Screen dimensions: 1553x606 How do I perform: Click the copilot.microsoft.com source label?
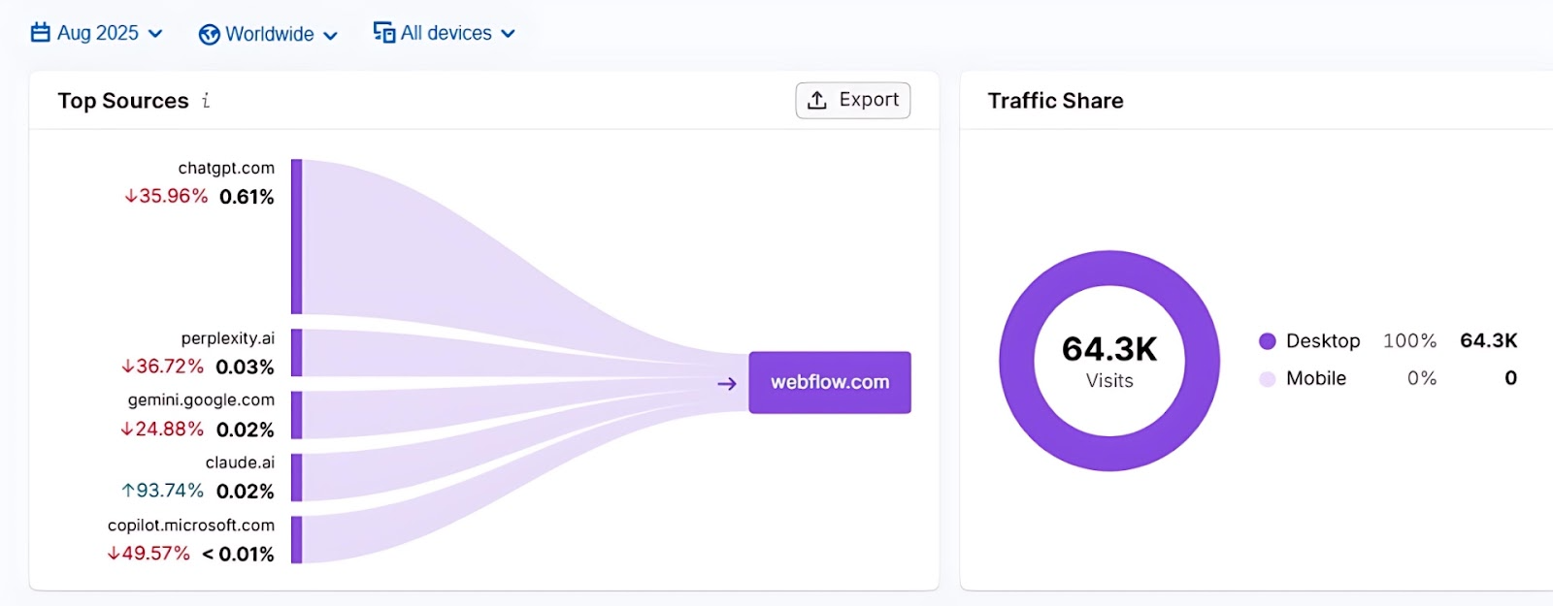[191, 526]
